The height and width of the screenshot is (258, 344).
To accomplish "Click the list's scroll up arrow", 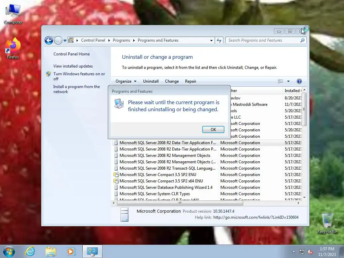I will (304, 90).
